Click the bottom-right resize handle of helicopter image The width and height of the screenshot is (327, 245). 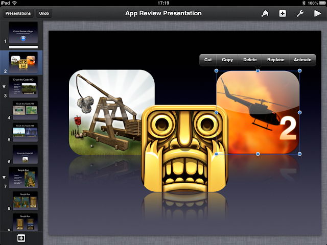tap(300, 154)
